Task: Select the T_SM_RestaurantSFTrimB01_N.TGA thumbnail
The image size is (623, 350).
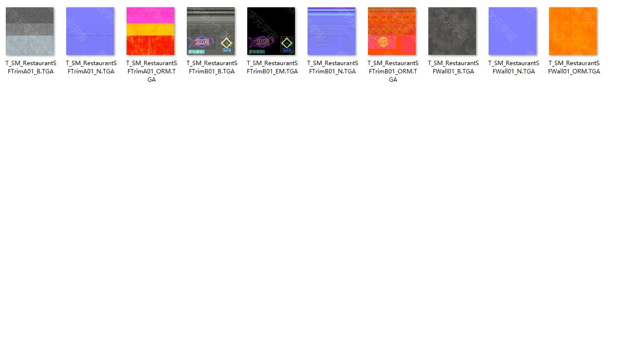Action: click(x=331, y=31)
